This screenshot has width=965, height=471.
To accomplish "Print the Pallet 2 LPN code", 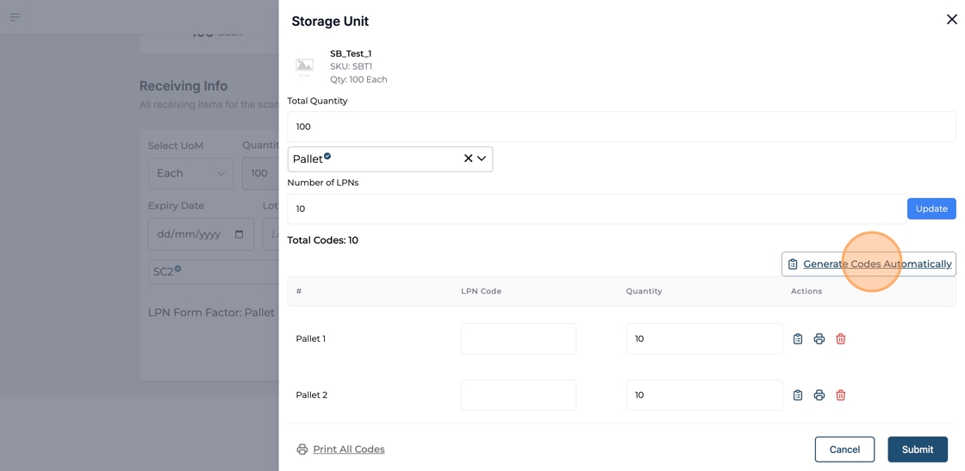I will pyautogui.click(x=819, y=395).
